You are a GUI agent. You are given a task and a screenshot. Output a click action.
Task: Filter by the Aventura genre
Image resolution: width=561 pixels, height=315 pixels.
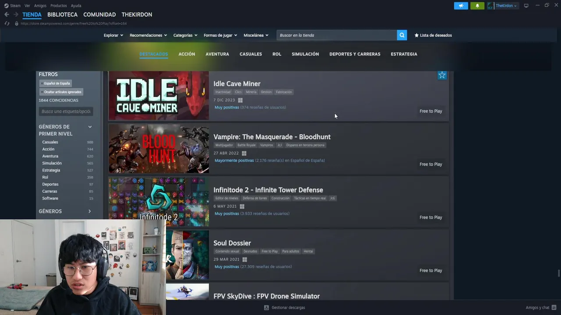pos(50,156)
